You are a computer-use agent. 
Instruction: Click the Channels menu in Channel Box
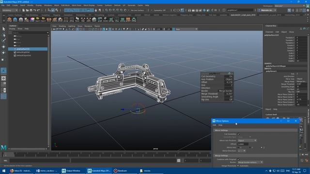coord(269,32)
